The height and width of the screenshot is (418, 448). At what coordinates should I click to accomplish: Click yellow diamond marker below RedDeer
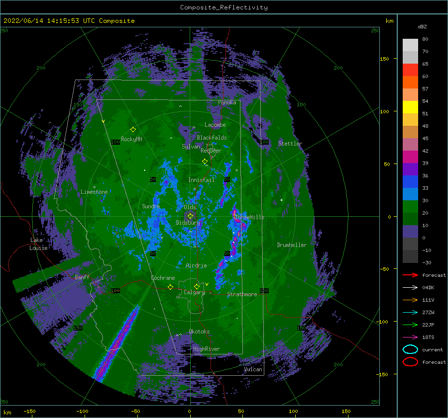click(205, 162)
